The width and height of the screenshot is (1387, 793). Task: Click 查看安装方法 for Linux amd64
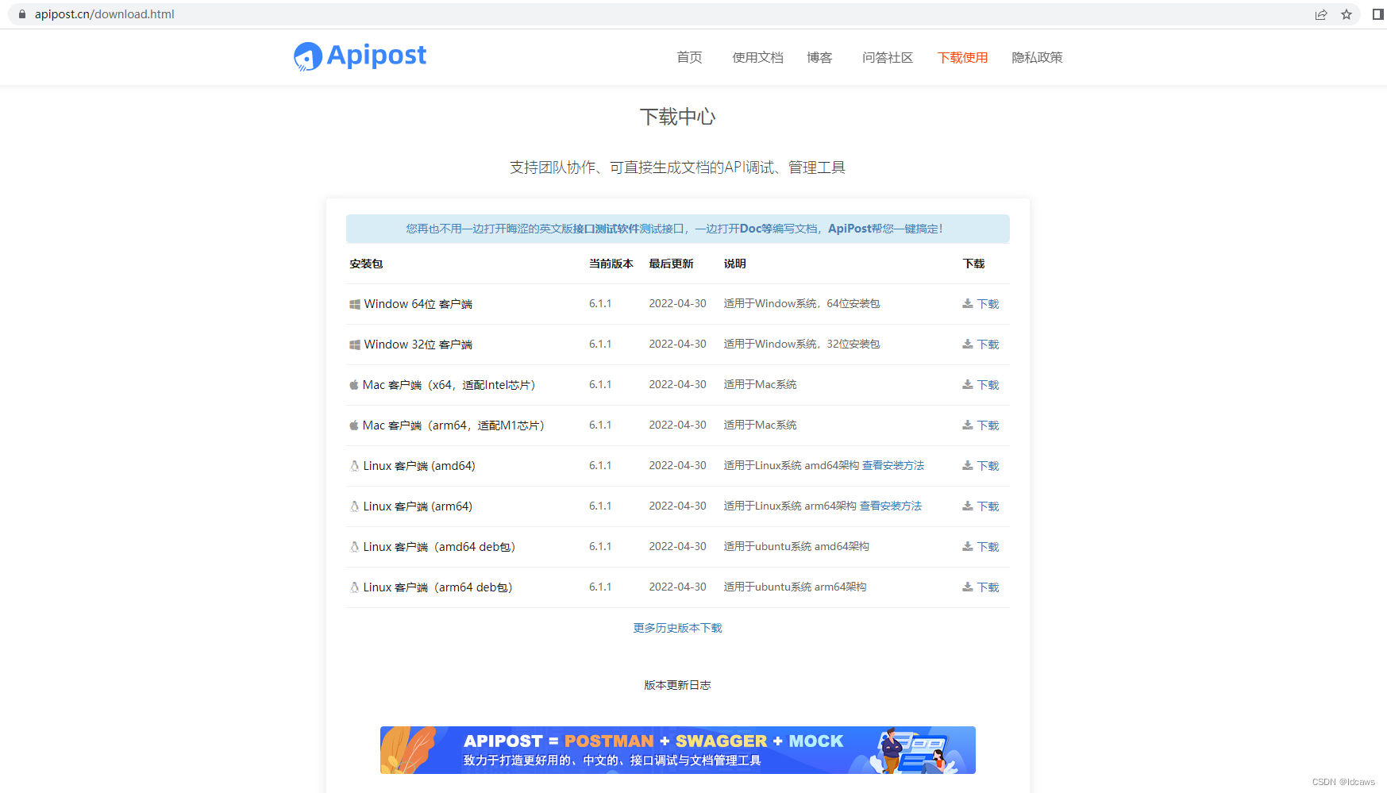[893, 465]
